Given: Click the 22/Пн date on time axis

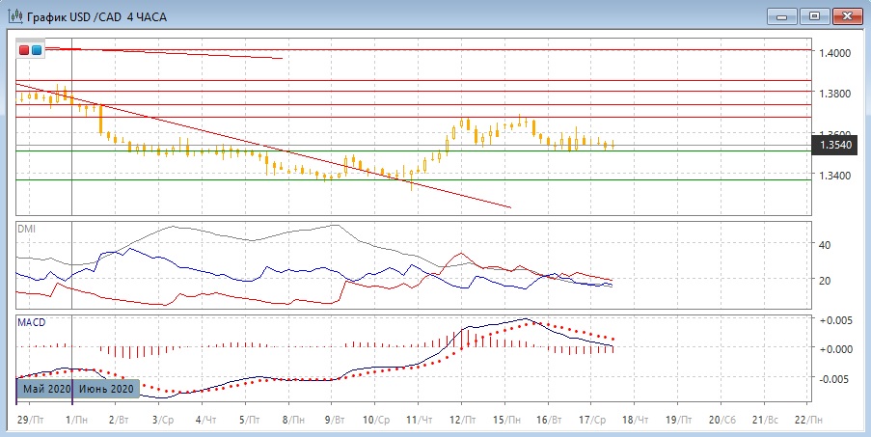Looking at the screenshot, I should 808,421.
